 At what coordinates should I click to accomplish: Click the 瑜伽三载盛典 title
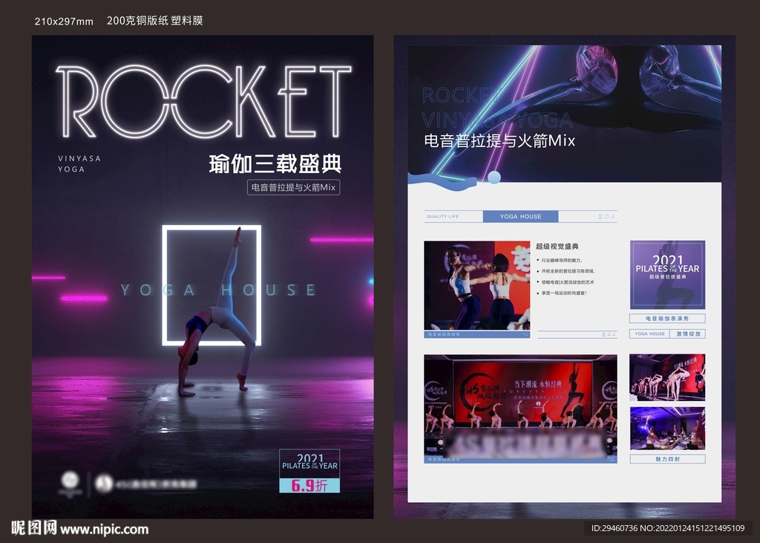275,163
